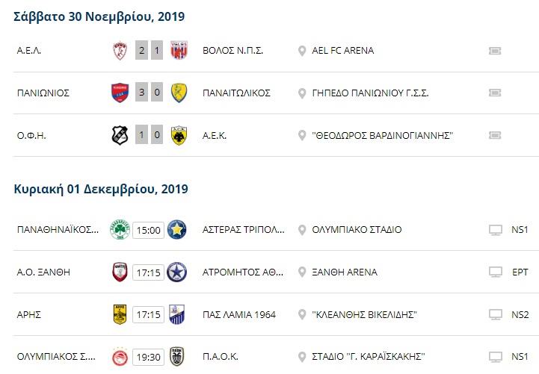The width and height of the screenshot is (539, 374).
Task: Click the O.F.I. black-and-white crest
Action: coord(120,135)
